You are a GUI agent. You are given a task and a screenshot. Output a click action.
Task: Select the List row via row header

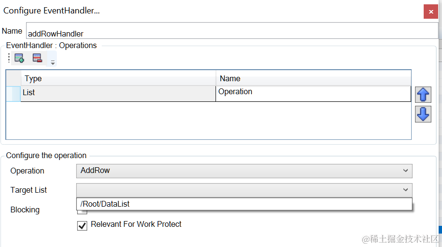13,94
